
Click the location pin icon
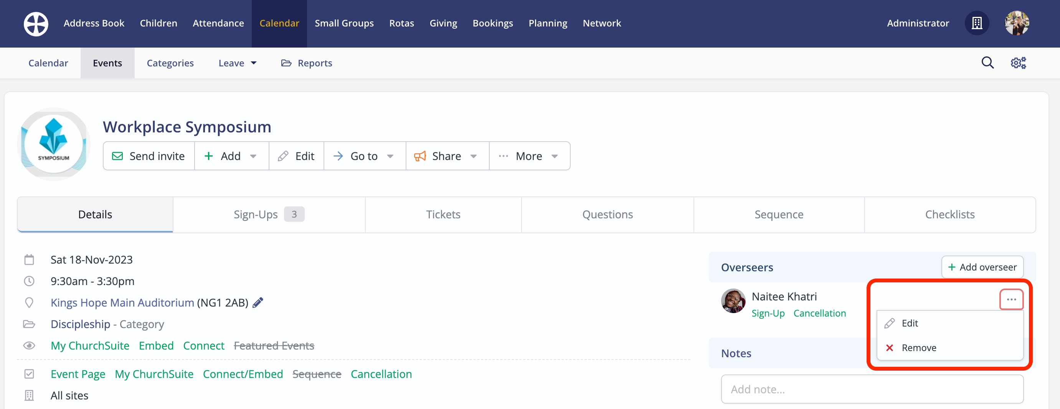[x=29, y=302]
